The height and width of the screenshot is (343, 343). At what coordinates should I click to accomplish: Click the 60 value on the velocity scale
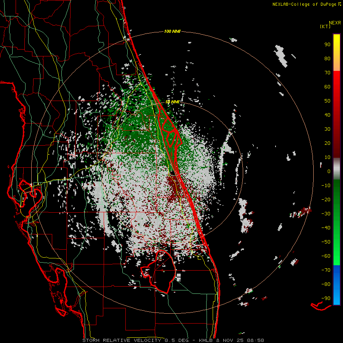(x=327, y=87)
